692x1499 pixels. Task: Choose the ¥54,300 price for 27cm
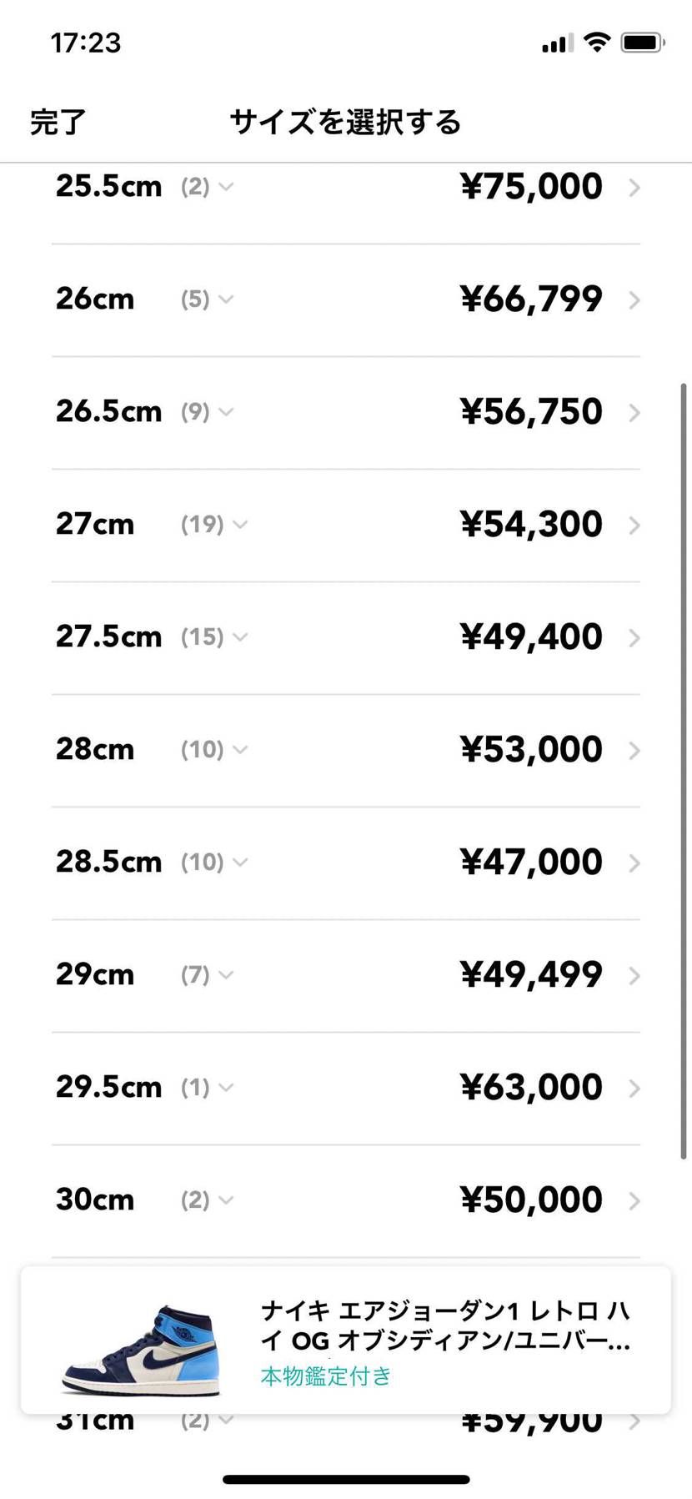click(x=531, y=525)
